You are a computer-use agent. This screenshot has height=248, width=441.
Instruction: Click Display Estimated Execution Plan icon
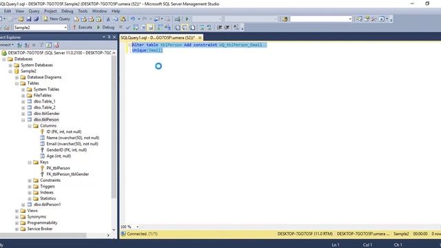point(136,28)
